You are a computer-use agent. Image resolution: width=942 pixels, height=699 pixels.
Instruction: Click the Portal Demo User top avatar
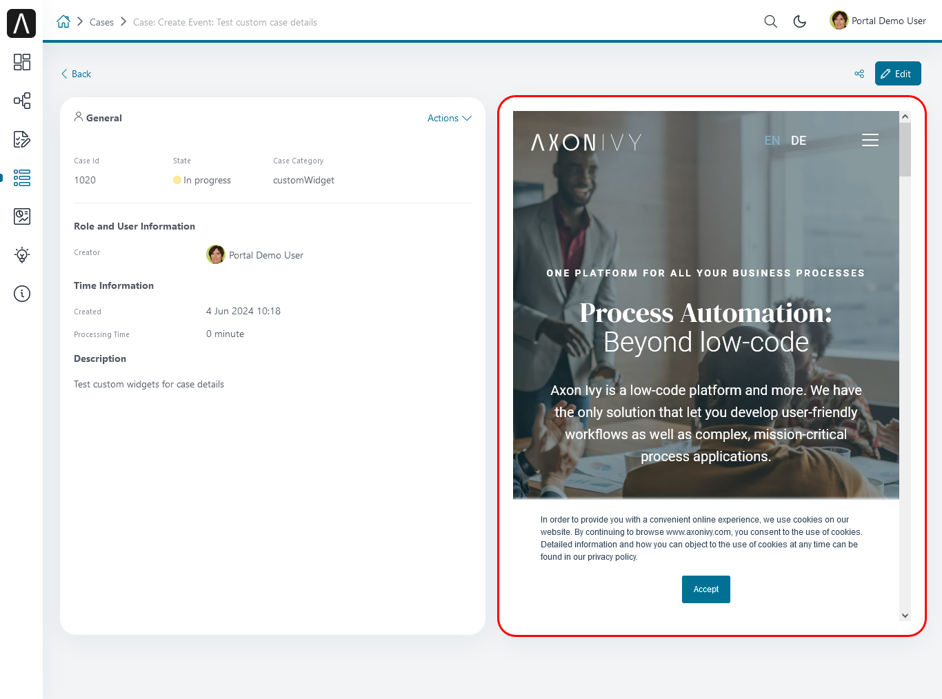point(839,21)
